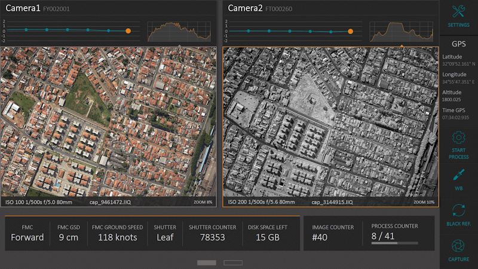Viewport: 478px width, 269px height.
Task: Click the Black Ref. refresh icon
Action: coord(458,210)
